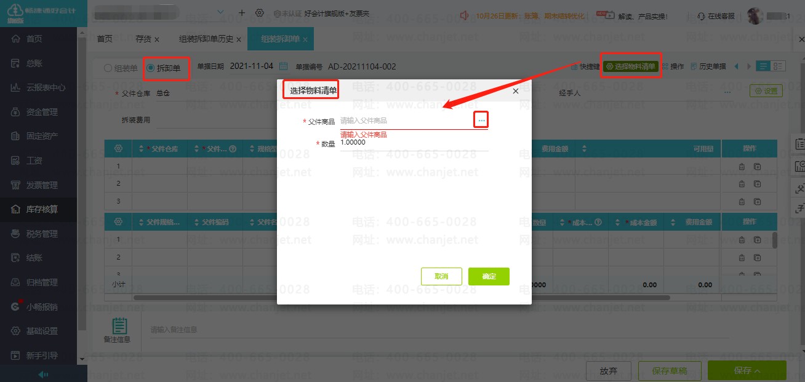The height and width of the screenshot is (382, 805).
Task: Click the gear icon in the top bar
Action: point(260,13)
